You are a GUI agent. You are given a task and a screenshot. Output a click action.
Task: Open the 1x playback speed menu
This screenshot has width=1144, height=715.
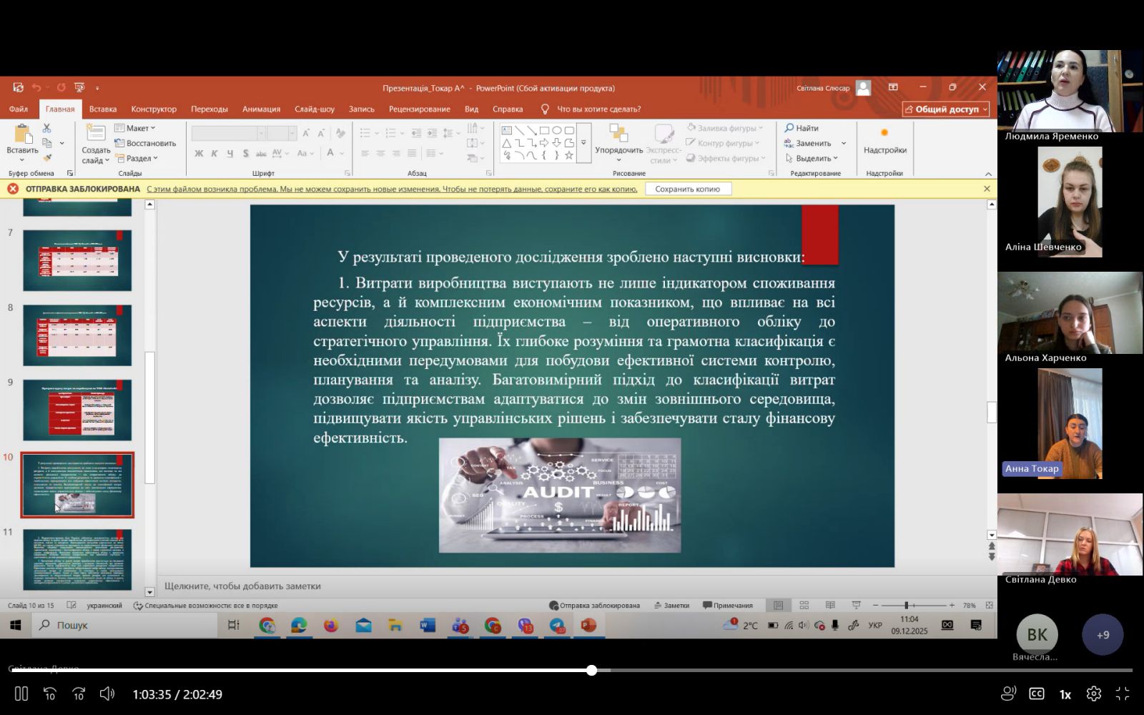pos(1065,694)
